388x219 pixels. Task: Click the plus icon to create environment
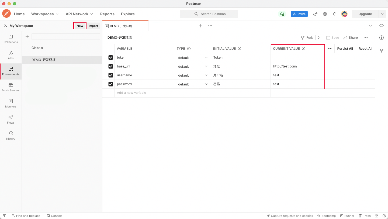(27, 37)
